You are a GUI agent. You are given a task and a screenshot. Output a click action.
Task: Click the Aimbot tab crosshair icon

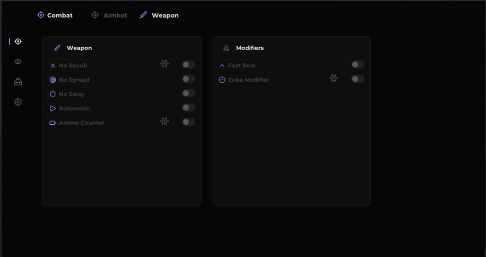95,15
